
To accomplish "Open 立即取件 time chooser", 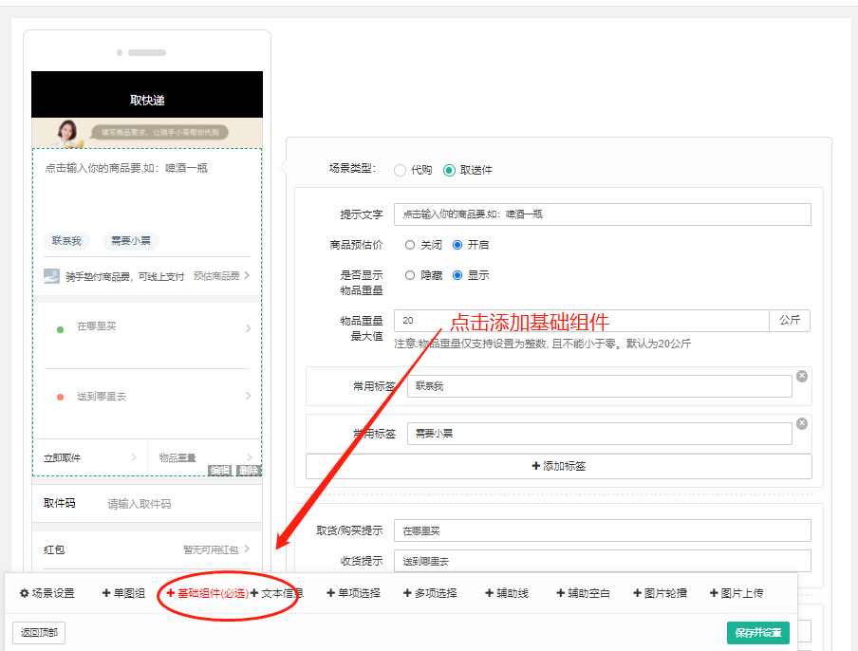I will point(90,457).
